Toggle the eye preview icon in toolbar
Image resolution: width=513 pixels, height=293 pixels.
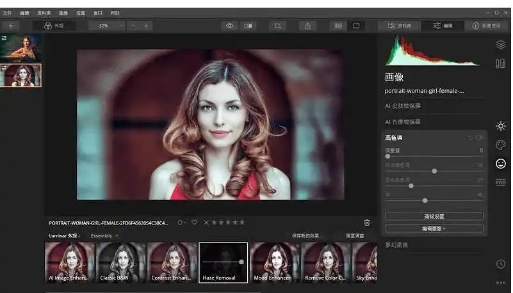tap(229, 26)
